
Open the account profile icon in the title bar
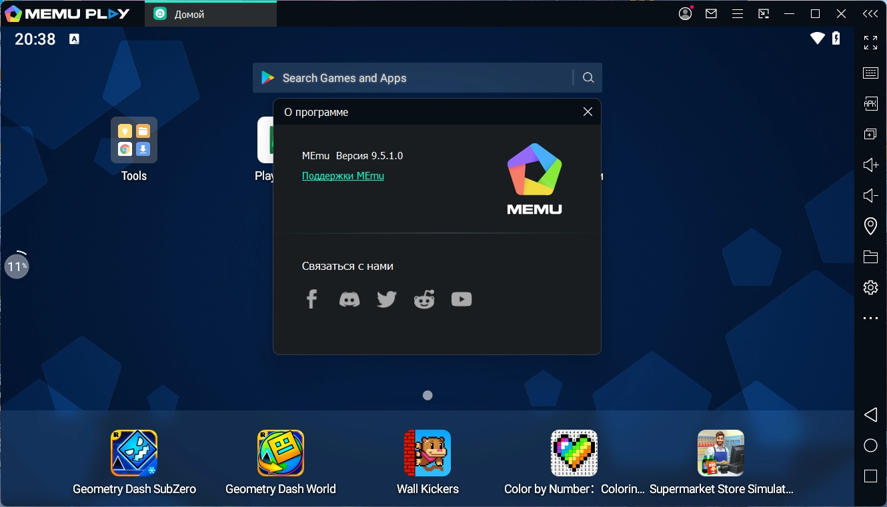point(686,13)
